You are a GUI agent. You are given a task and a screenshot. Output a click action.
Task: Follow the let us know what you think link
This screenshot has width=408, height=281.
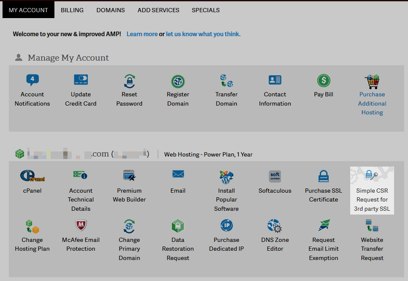[x=203, y=34]
